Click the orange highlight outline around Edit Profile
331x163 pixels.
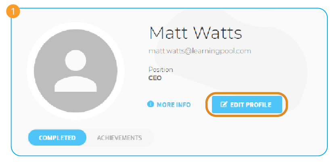coord(247,93)
